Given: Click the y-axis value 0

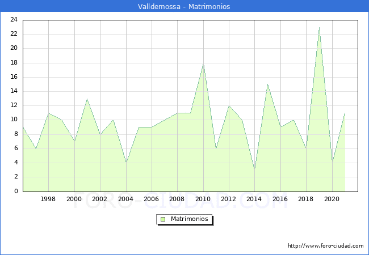Looking at the screenshot, I should click(16, 191).
